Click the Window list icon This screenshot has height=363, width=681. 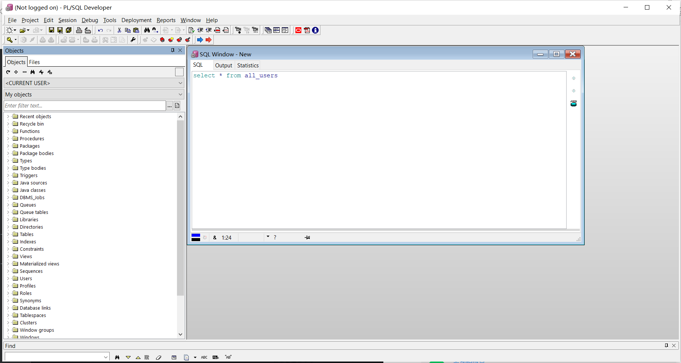(x=268, y=30)
